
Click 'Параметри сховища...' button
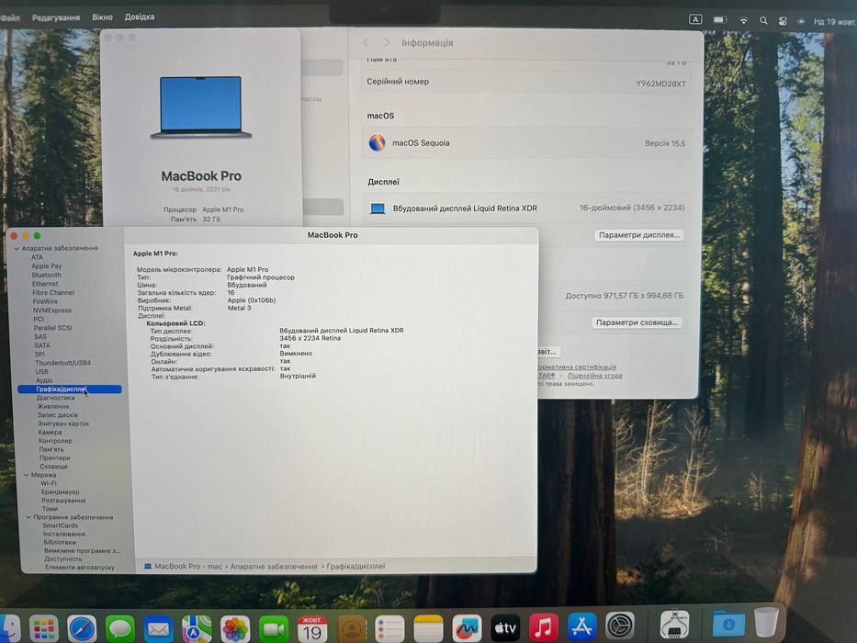click(x=636, y=322)
